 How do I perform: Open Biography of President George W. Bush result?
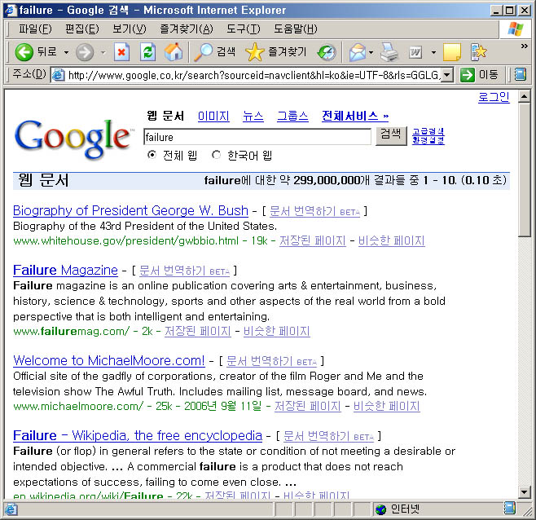click(130, 210)
